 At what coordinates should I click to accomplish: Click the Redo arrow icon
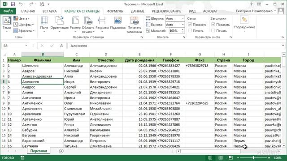(31, 4)
